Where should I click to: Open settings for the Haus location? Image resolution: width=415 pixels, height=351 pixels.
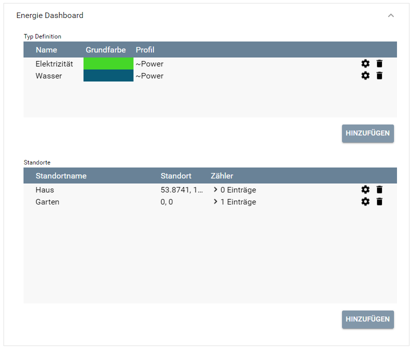point(365,189)
